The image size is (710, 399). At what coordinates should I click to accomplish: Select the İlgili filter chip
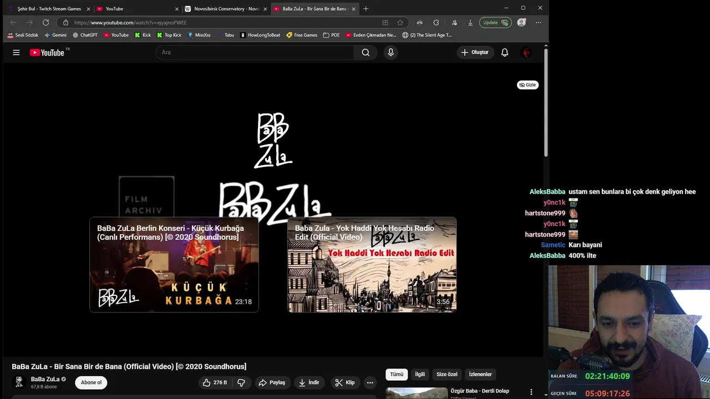tap(420, 374)
